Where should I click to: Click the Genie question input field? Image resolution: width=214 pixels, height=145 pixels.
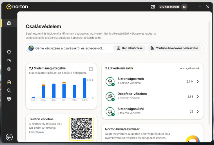[x=70, y=48]
